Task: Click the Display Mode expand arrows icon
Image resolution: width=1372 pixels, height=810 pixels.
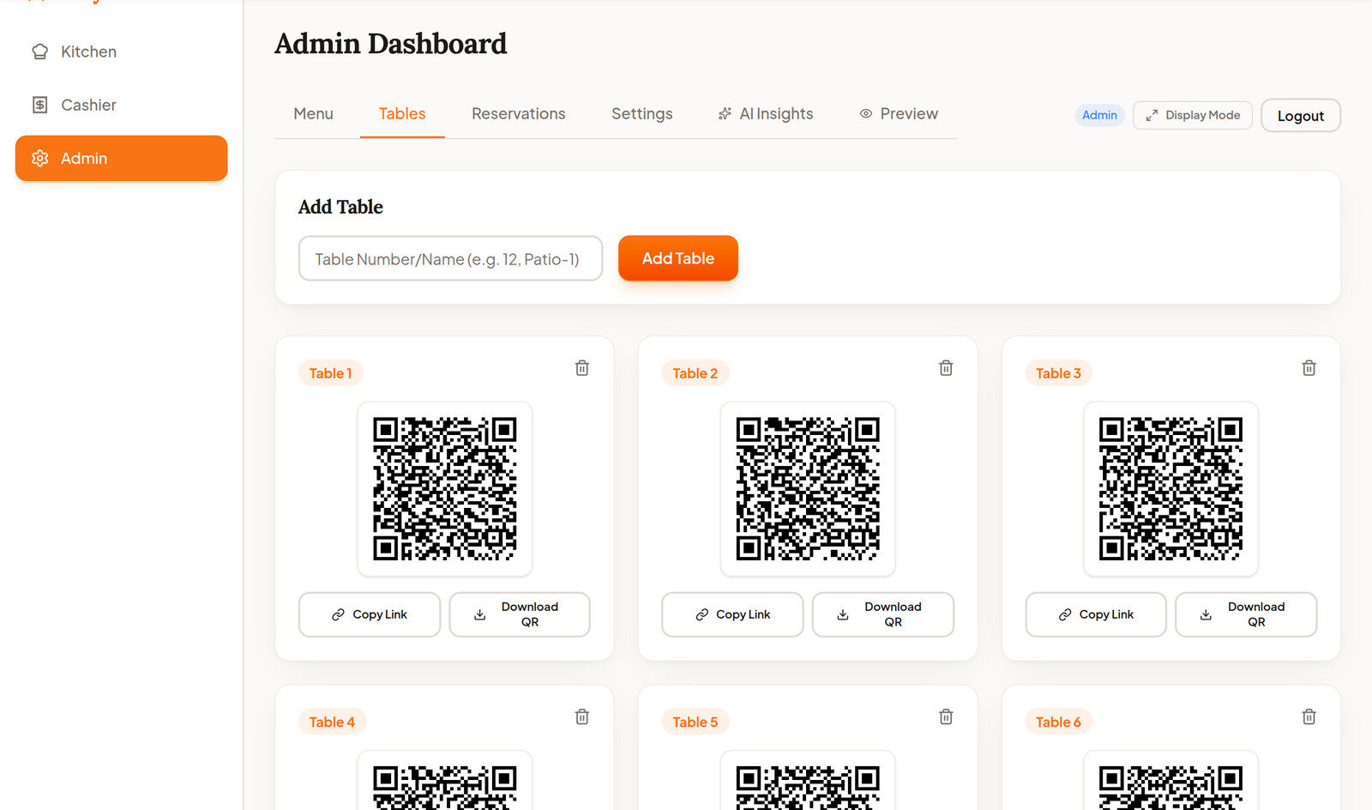Action: pos(1152,115)
